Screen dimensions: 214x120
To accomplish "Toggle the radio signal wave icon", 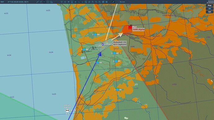I will [69, 2].
